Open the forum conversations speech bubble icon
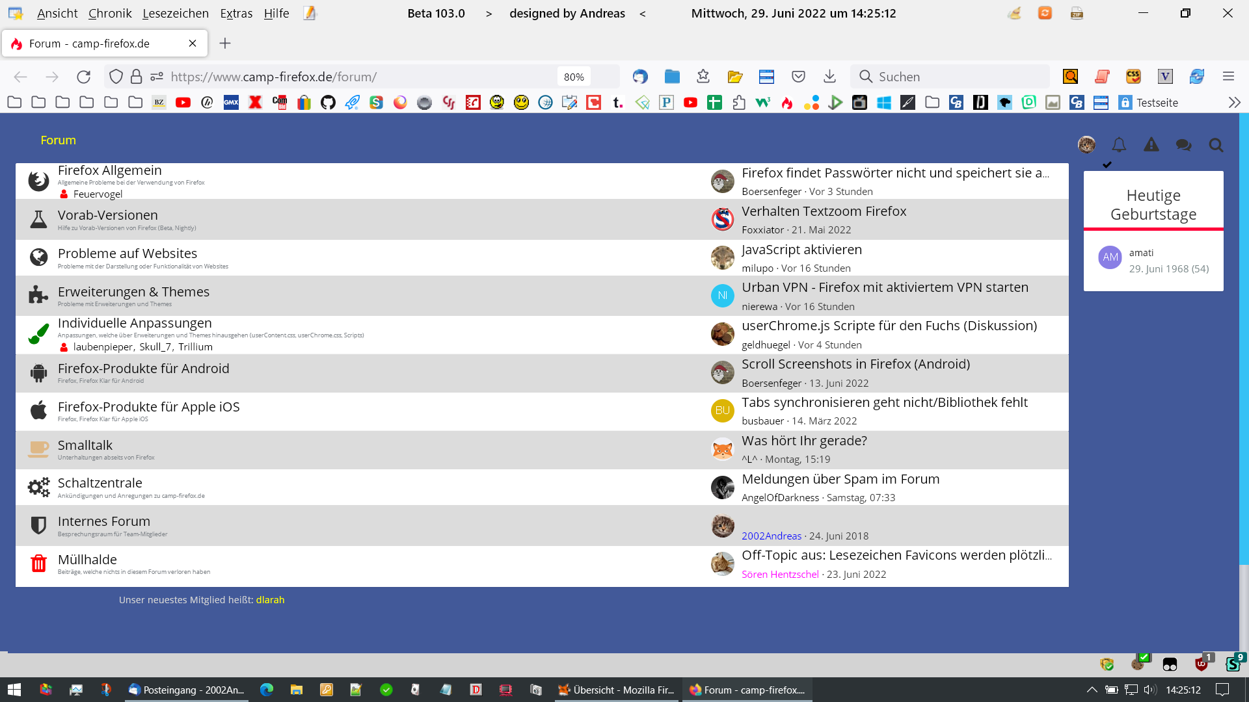The image size is (1249, 702). pos(1183,145)
